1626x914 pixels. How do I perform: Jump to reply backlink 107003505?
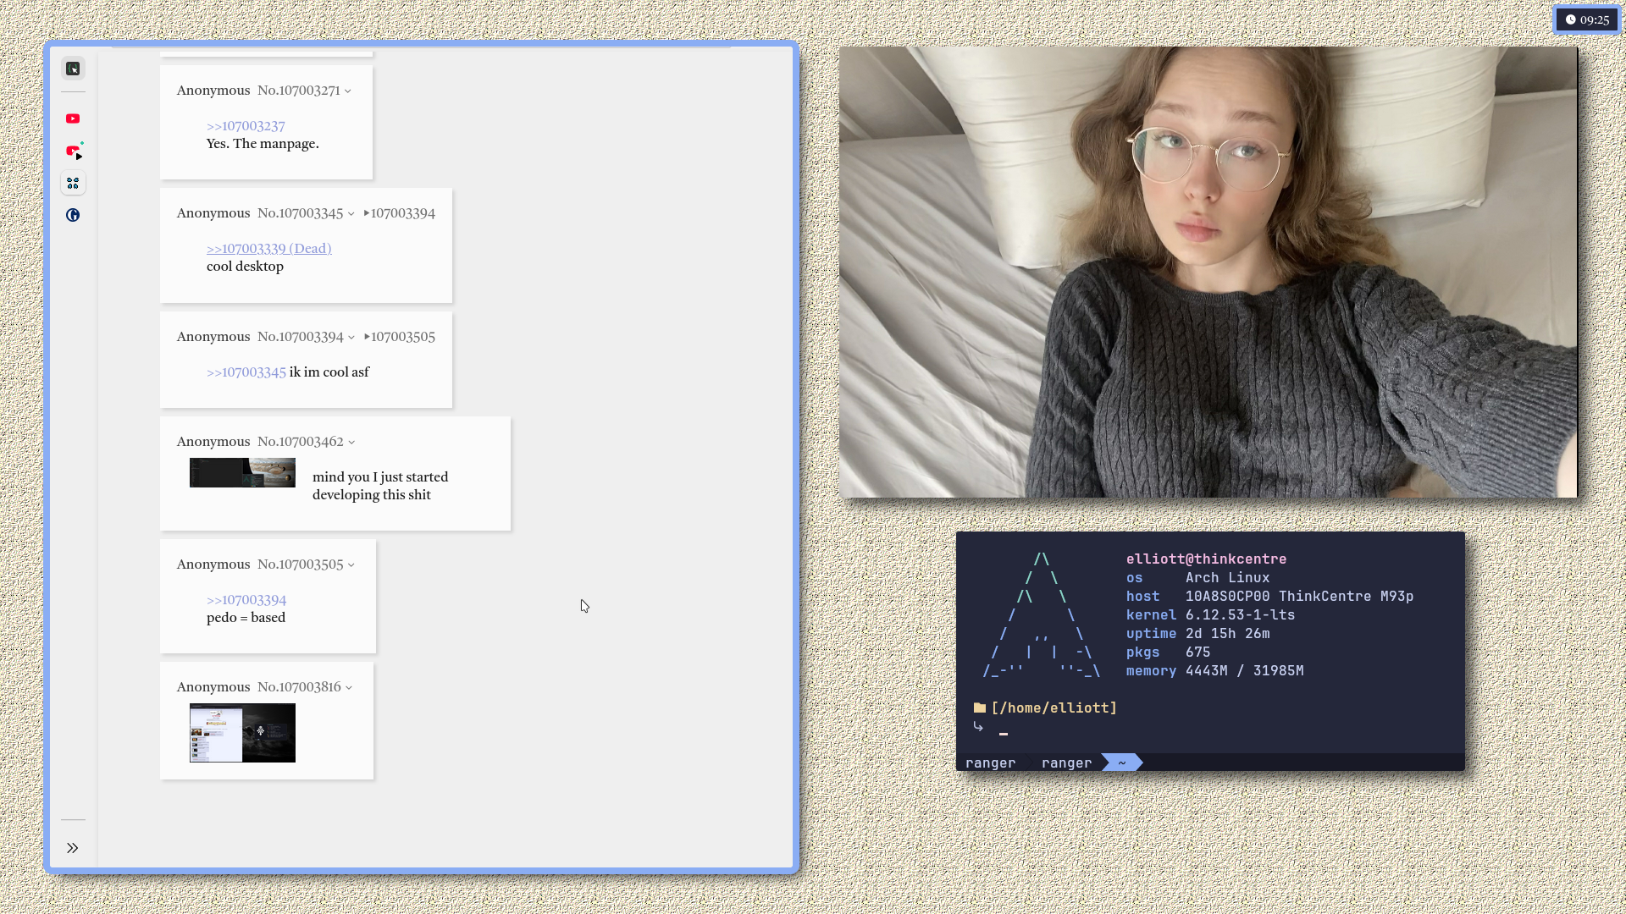401,337
